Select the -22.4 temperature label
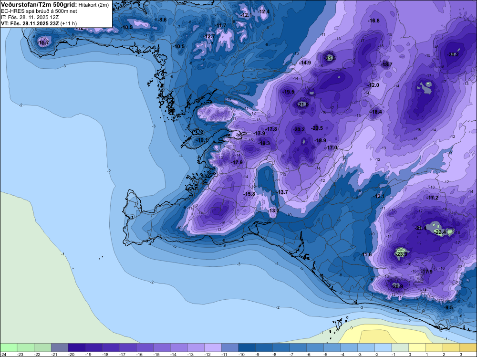 pyautogui.click(x=440, y=232)
